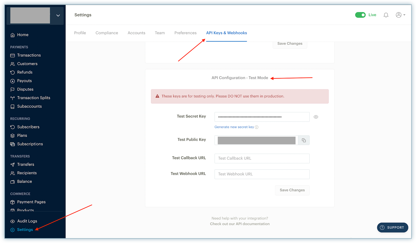Open Settings via the gear icon
416x243 pixels.
[x=12, y=230]
